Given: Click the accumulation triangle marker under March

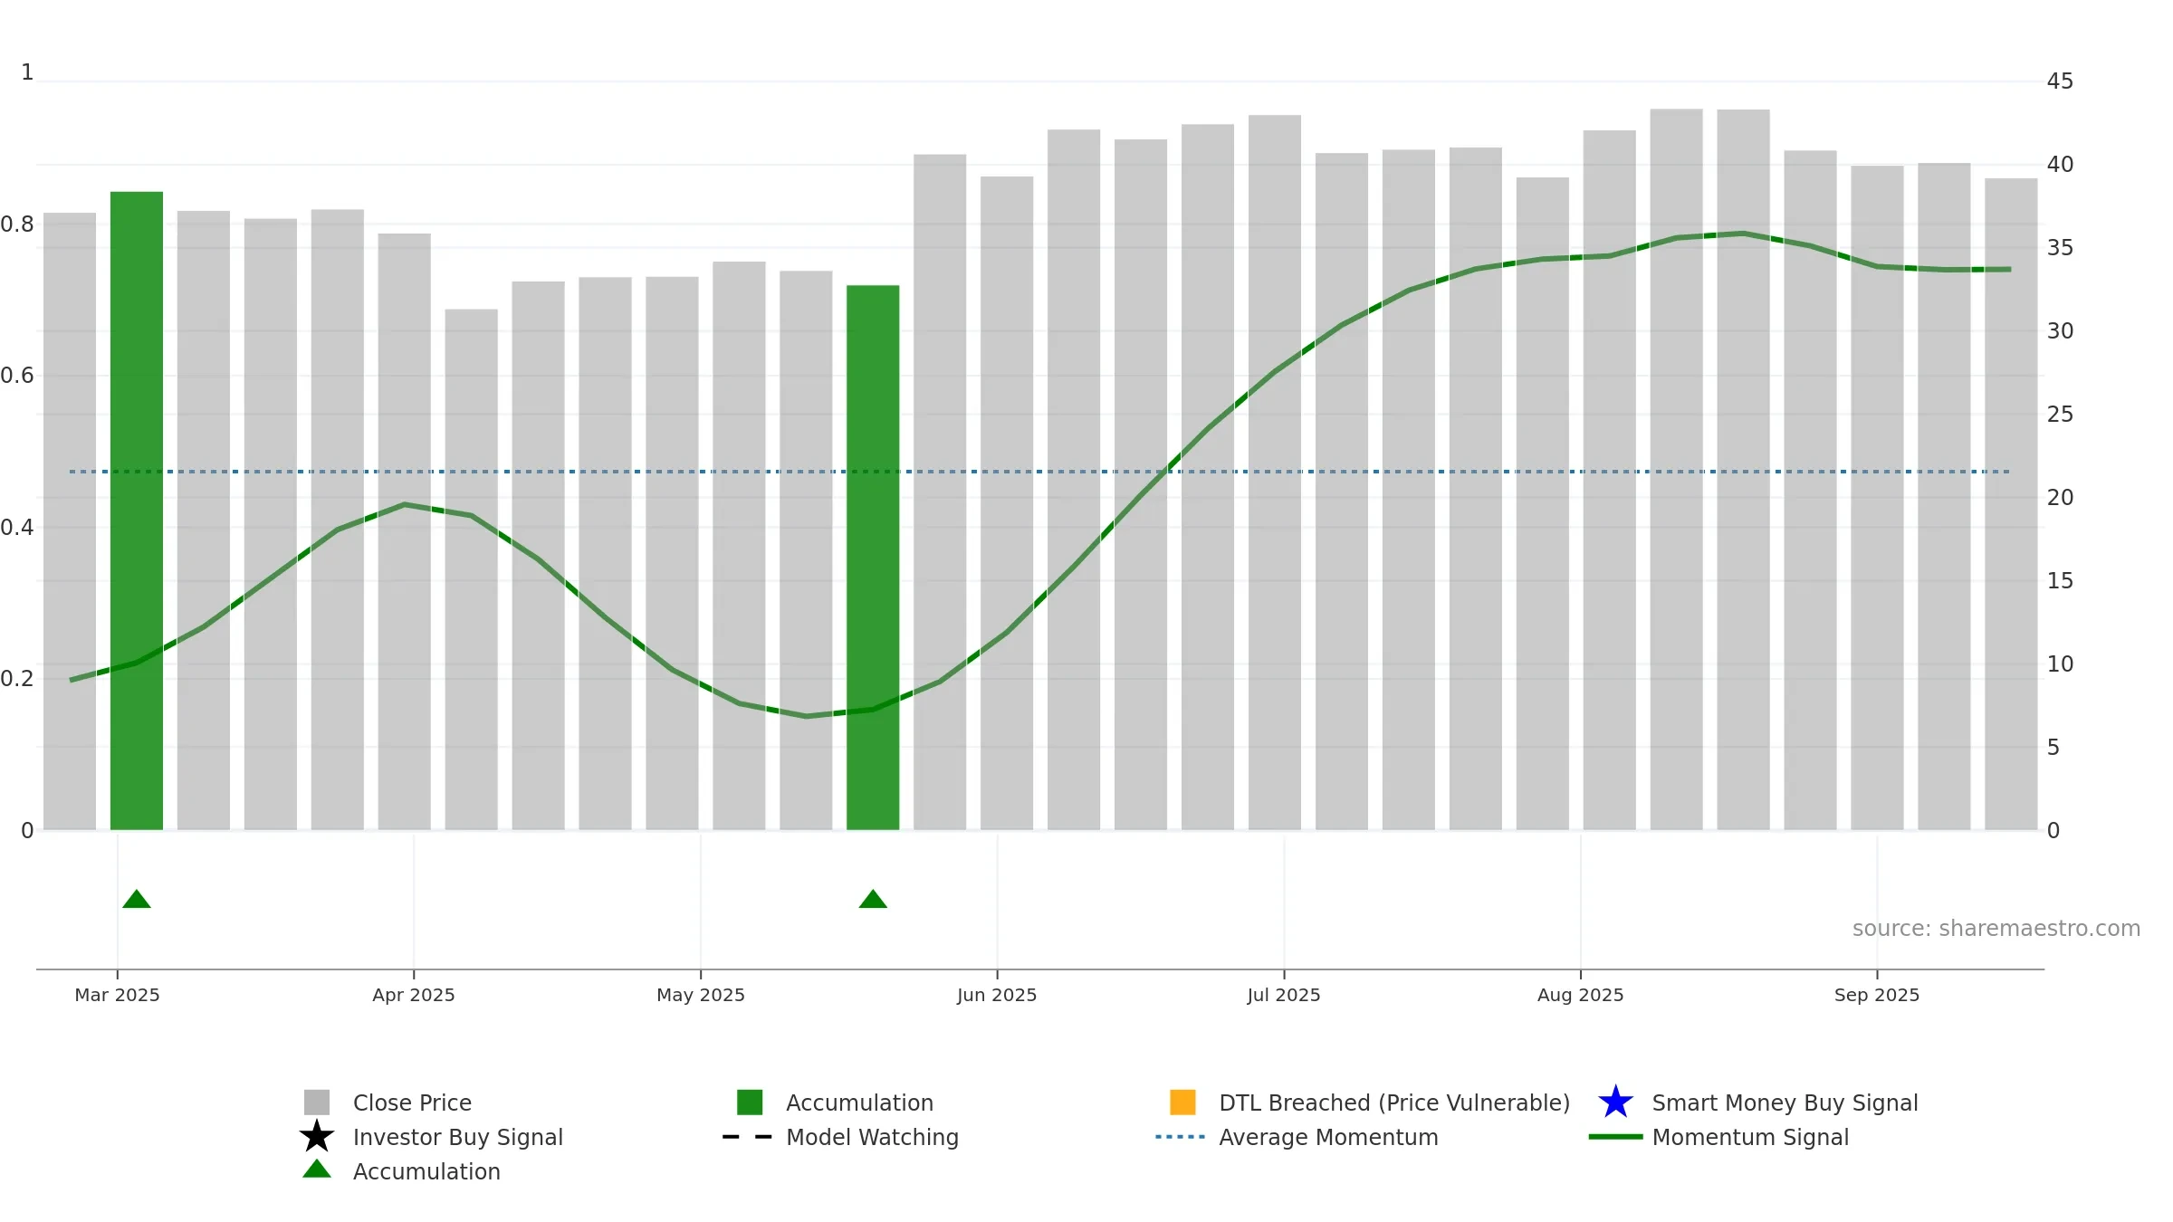Looking at the screenshot, I should pyautogui.click(x=137, y=899).
